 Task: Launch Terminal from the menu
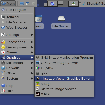coord(17,17)
